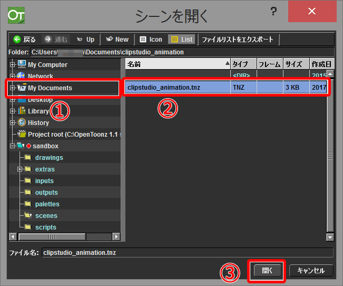Image resolution: width=343 pixels, height=286 pixels.
Task: Select the palettes folder
Action: point(47,204)
